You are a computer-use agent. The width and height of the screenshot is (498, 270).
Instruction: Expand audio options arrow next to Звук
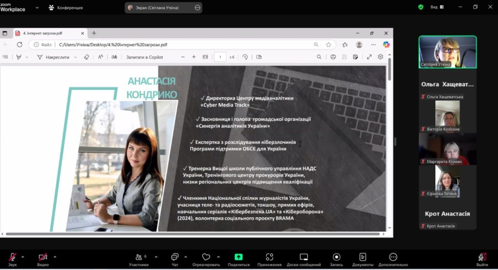pos(23,256)
